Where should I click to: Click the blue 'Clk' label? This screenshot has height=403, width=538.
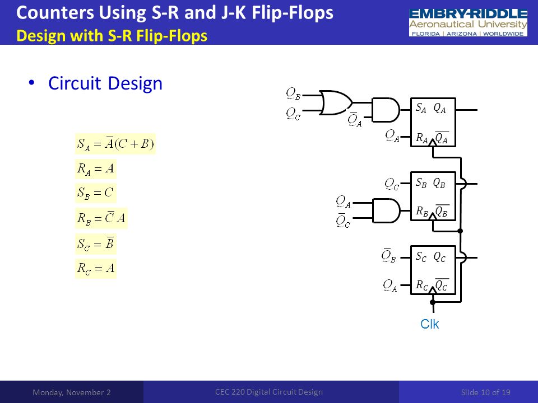click(430, 324)
